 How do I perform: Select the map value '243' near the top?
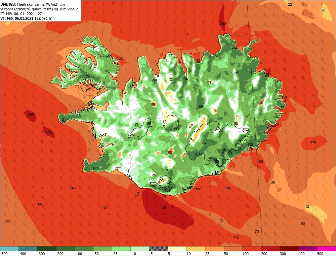pos(223,24)
